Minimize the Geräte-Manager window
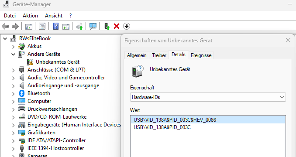 (x=290, y=4)
